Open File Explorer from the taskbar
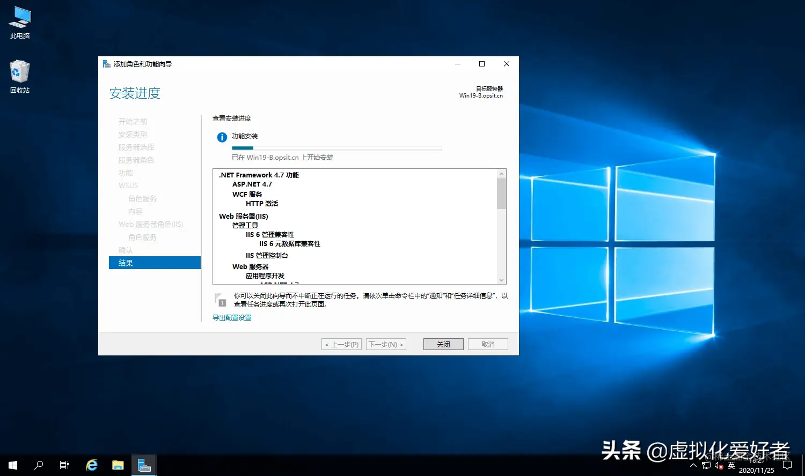 [x=118, y=465]
